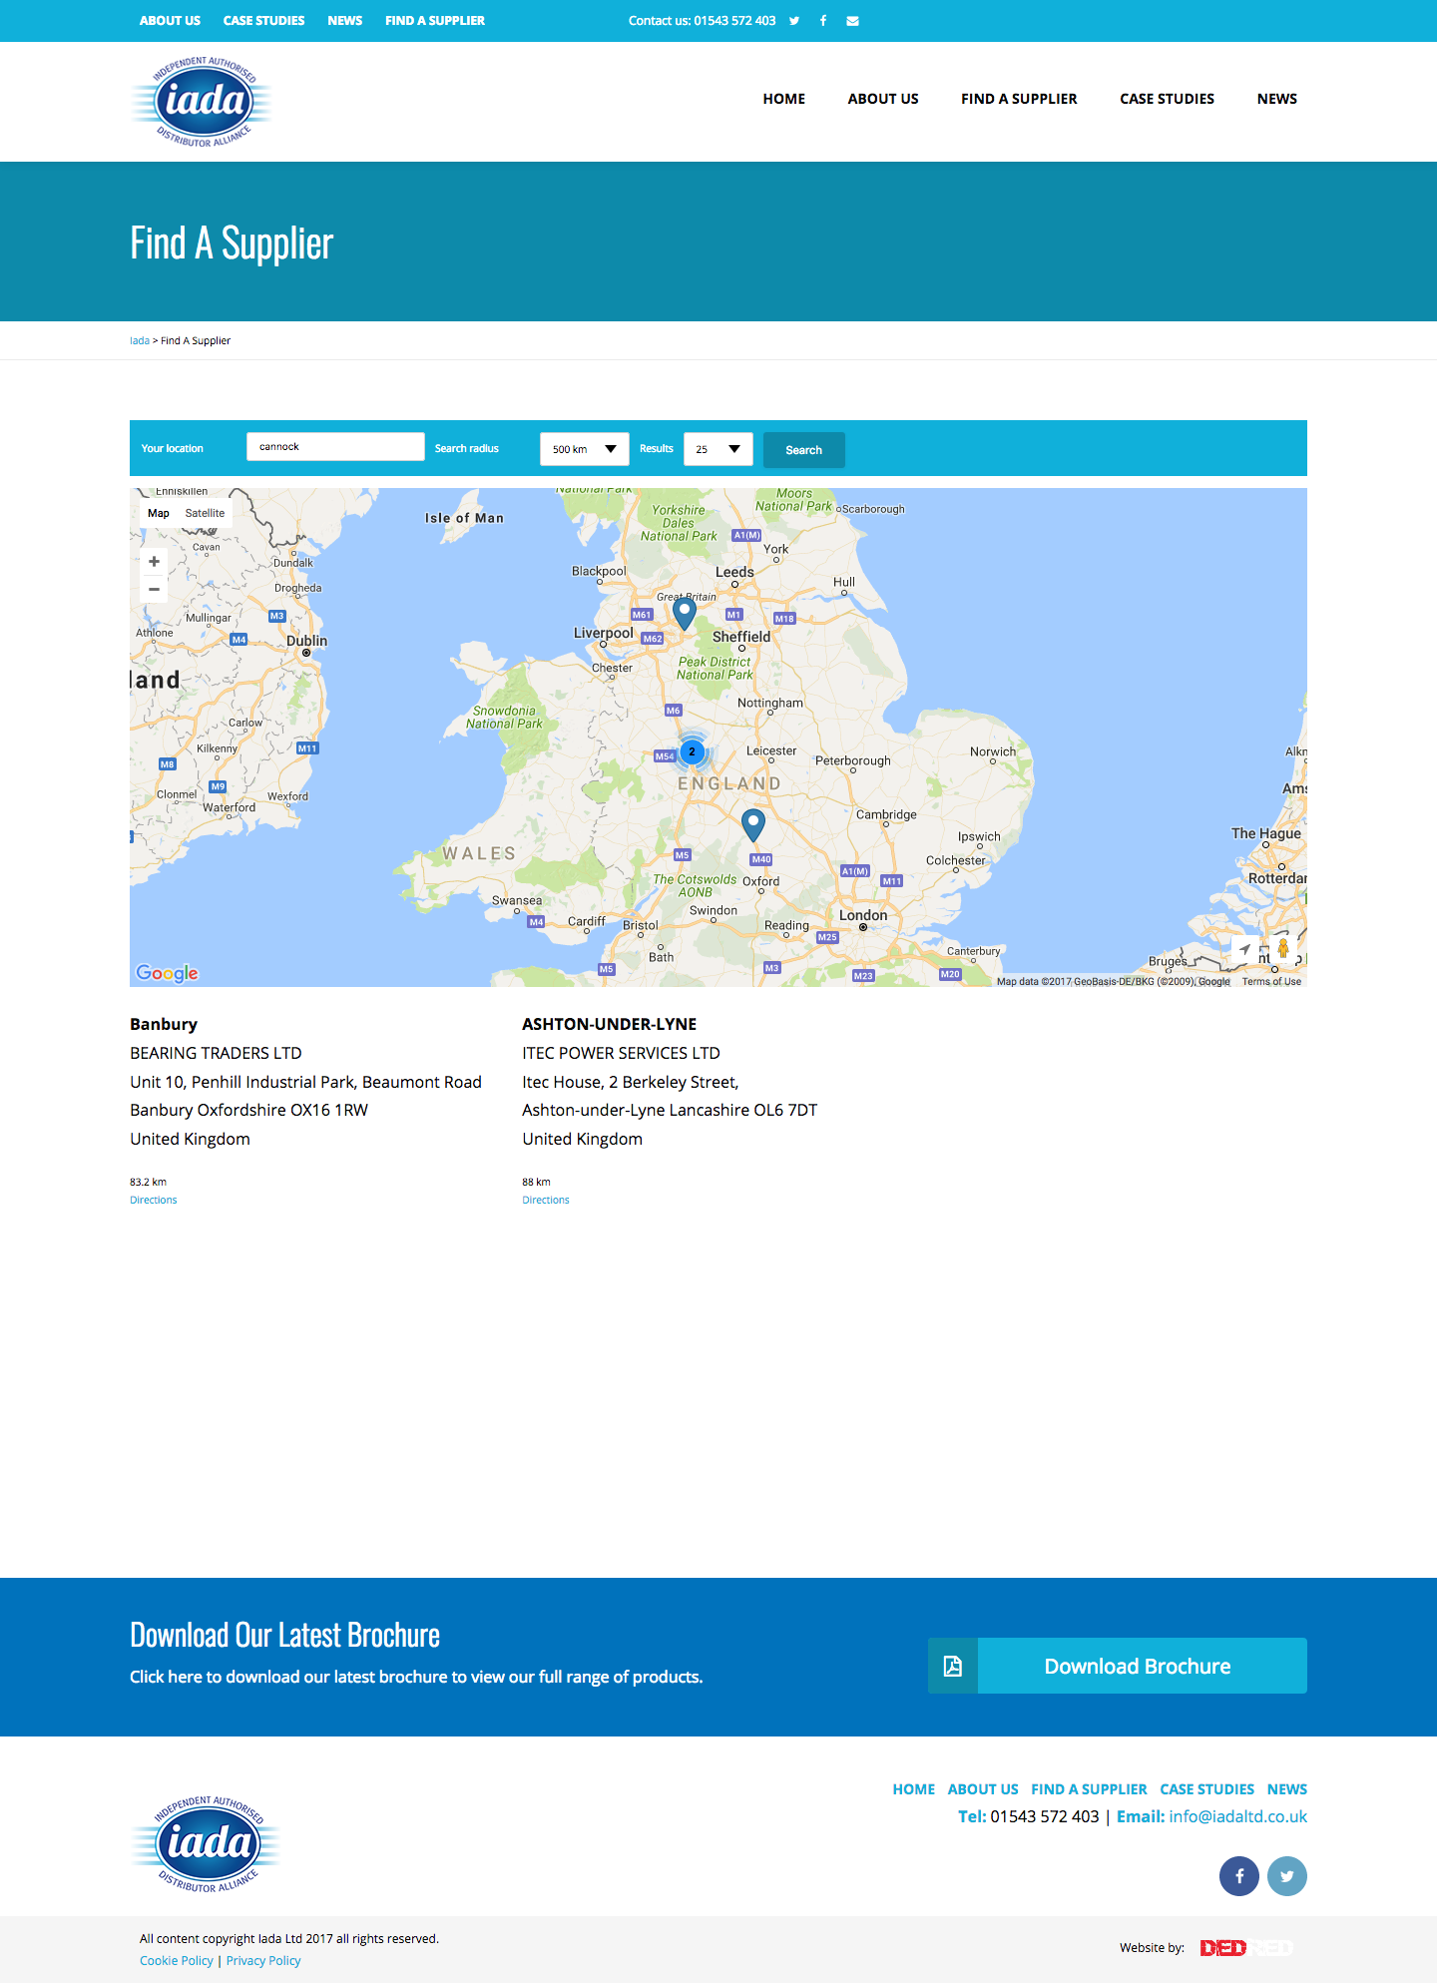The width and height of the screenshot is (1437, 1983).
Task: Zoom in on the map
Action: 154,562
